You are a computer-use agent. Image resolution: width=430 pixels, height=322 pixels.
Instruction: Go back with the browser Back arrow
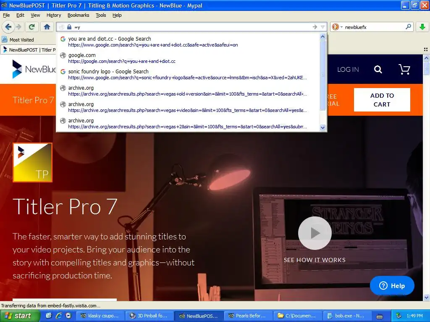pos(8,27)
